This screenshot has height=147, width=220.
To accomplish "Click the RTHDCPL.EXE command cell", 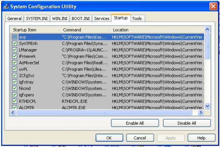I will coord(74,101).
